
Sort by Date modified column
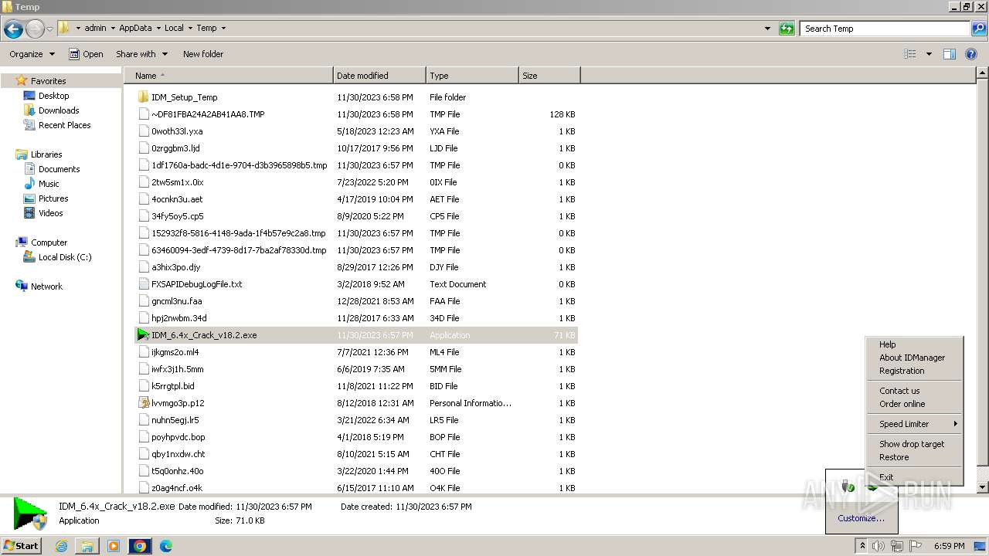tap(379, 76)
